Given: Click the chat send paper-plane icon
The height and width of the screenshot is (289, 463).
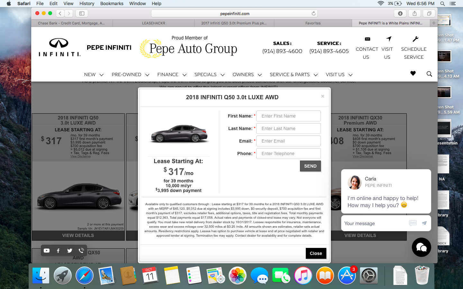Looking at the screenshot, I should point(424,223).
